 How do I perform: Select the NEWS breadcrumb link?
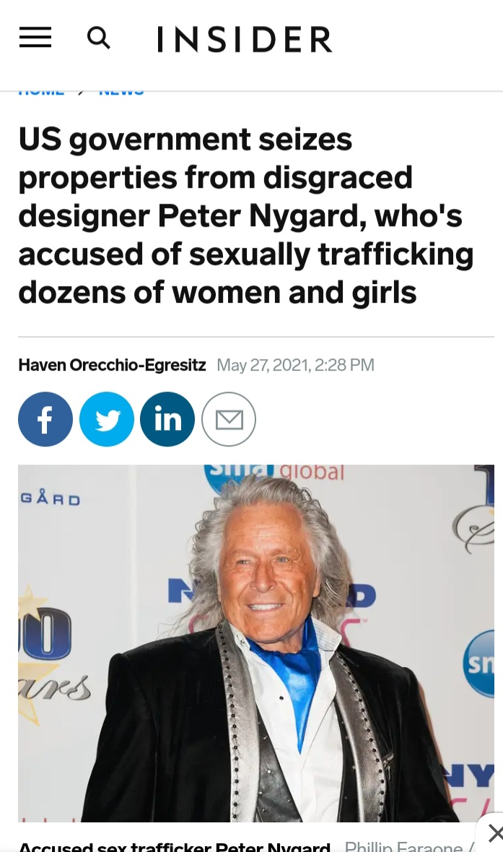point(121,93)
